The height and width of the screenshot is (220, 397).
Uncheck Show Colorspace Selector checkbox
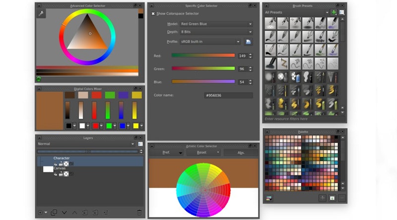pyautogui.click(x=153, y=14)
